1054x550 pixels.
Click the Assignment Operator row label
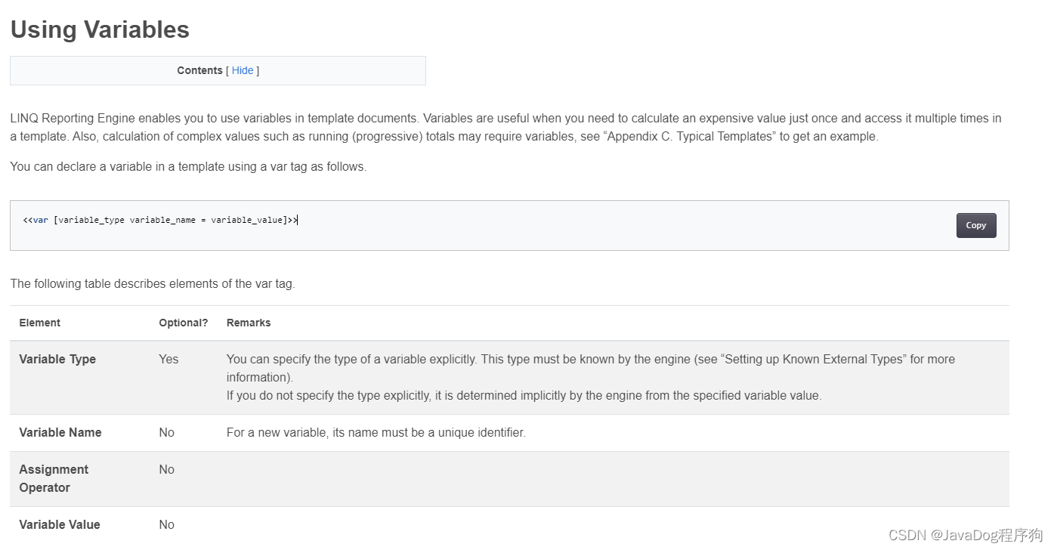[x=54, y=478]
